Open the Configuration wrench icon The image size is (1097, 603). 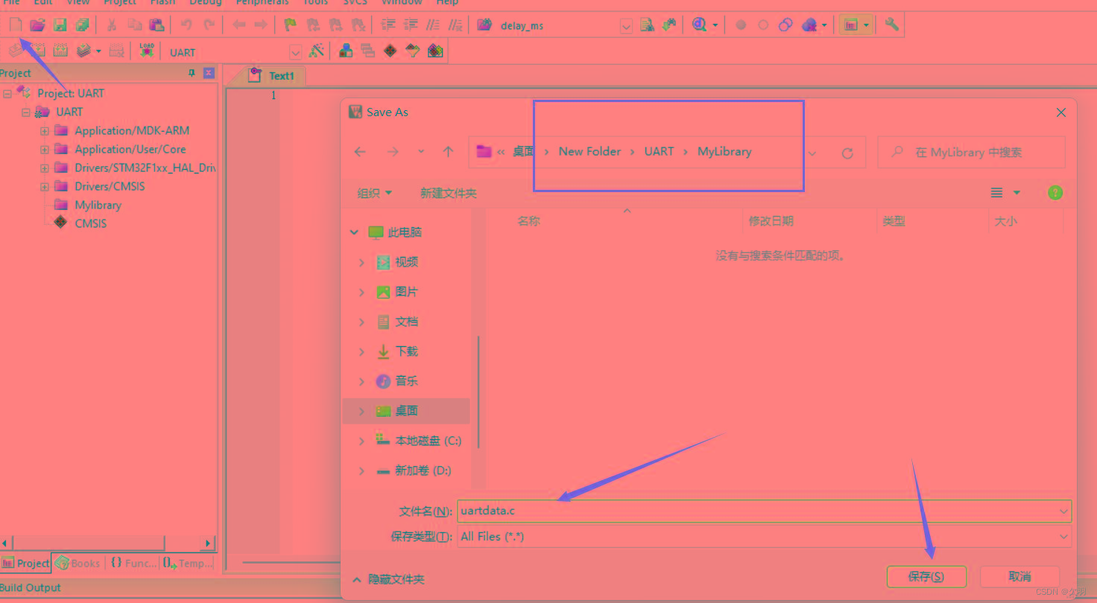click(x=892, y=25)
